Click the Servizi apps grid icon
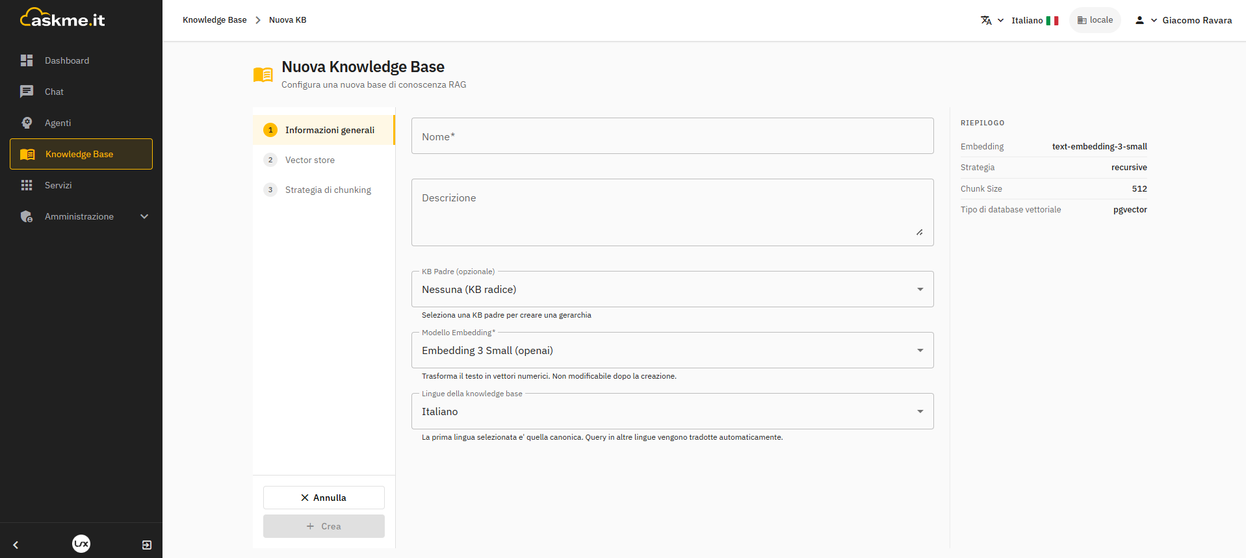Viewport: 1246px width, 558px height. 27,185
